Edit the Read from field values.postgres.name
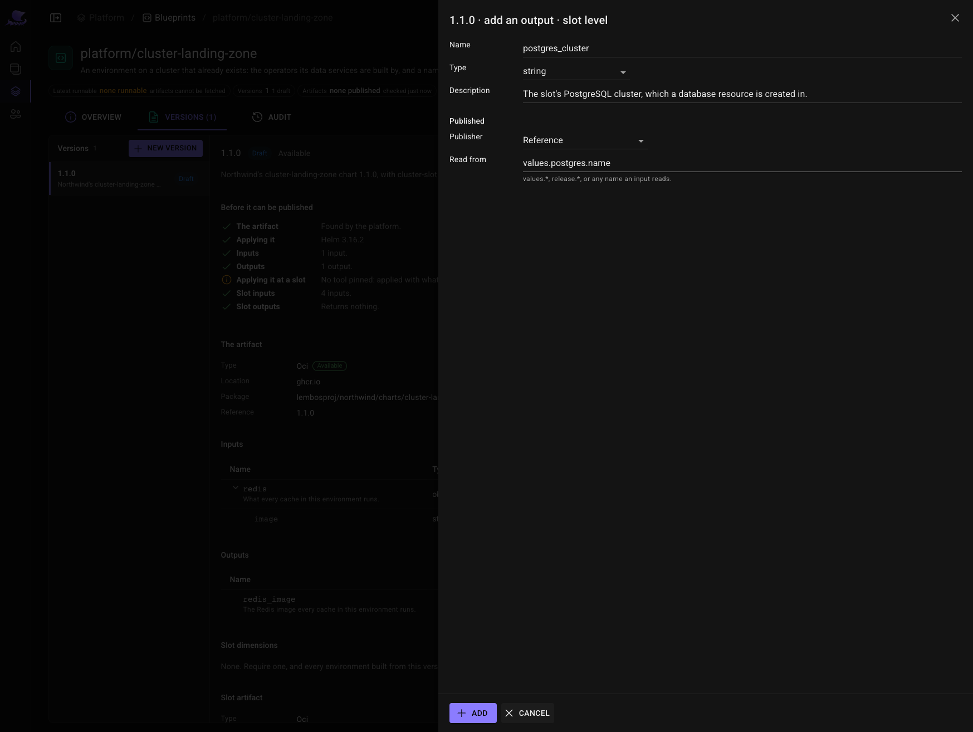973x732 pixels. [742, 163]
